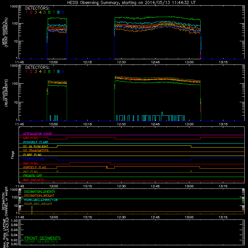Click the 11:45 tick under the decimation plot
Screen dimensions: 248x248
20,217
